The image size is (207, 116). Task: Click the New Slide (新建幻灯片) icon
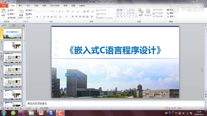point(21,11)
